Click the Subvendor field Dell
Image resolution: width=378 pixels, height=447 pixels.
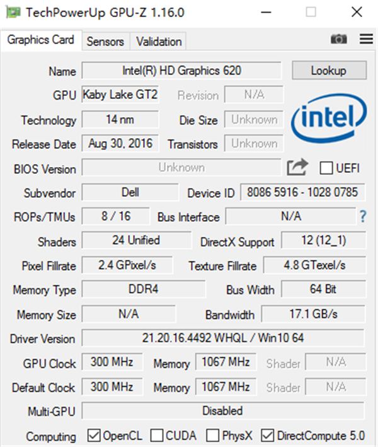click(x=130, y=192)
